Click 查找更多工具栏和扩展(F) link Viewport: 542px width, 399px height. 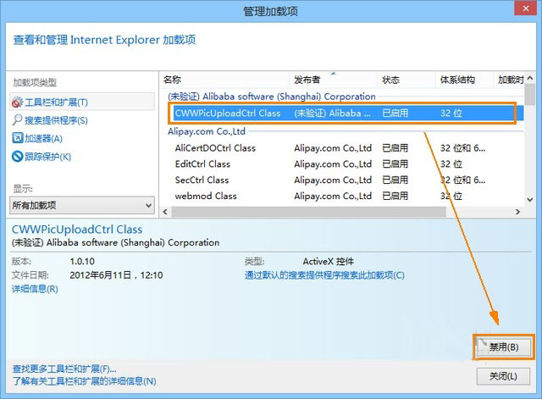(64, 369)
